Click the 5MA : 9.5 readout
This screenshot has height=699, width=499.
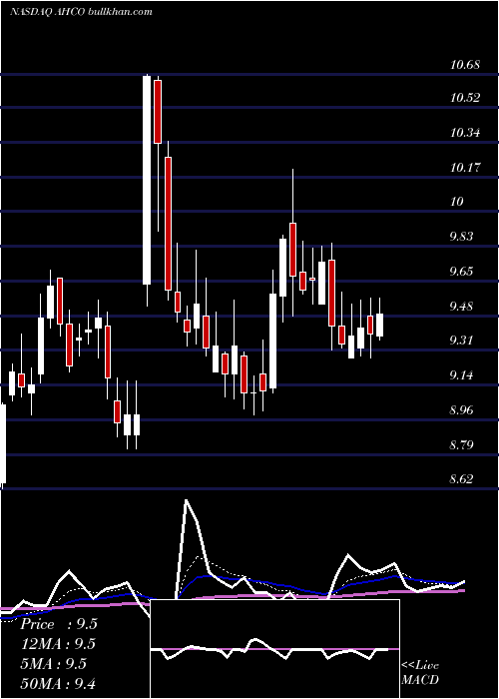tap(53, 664)
